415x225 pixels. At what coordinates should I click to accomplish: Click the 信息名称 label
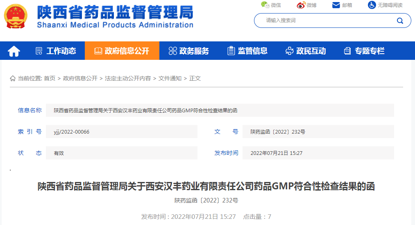[29, 110]
